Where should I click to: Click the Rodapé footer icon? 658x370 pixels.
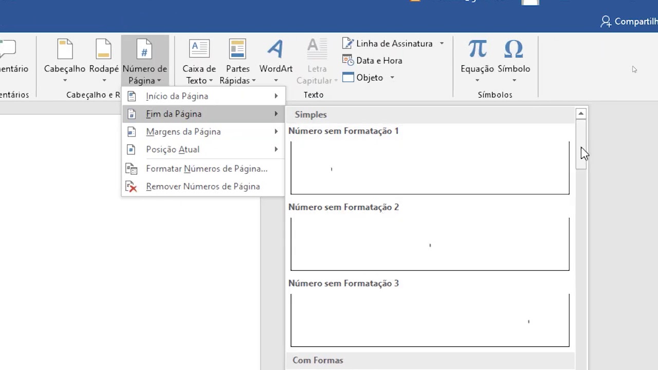pyautogui.click(x=103, y=50)
